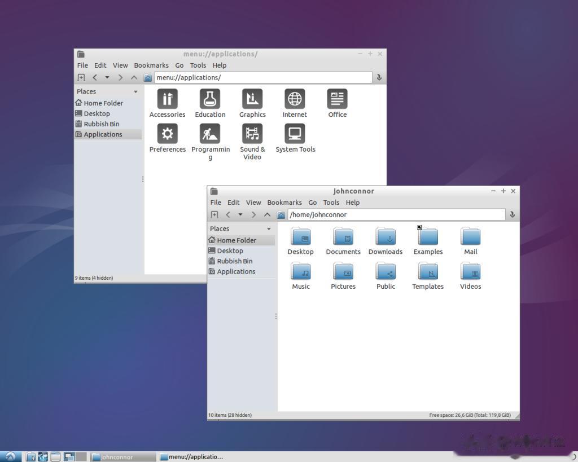Go up a level in applications window

pyautogui.click(x=134, y=77)
